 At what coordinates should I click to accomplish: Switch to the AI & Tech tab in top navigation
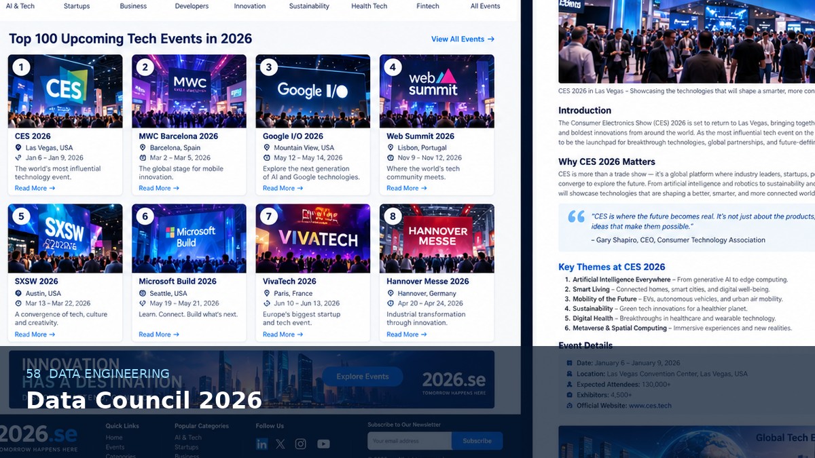[x=20, y=6]
